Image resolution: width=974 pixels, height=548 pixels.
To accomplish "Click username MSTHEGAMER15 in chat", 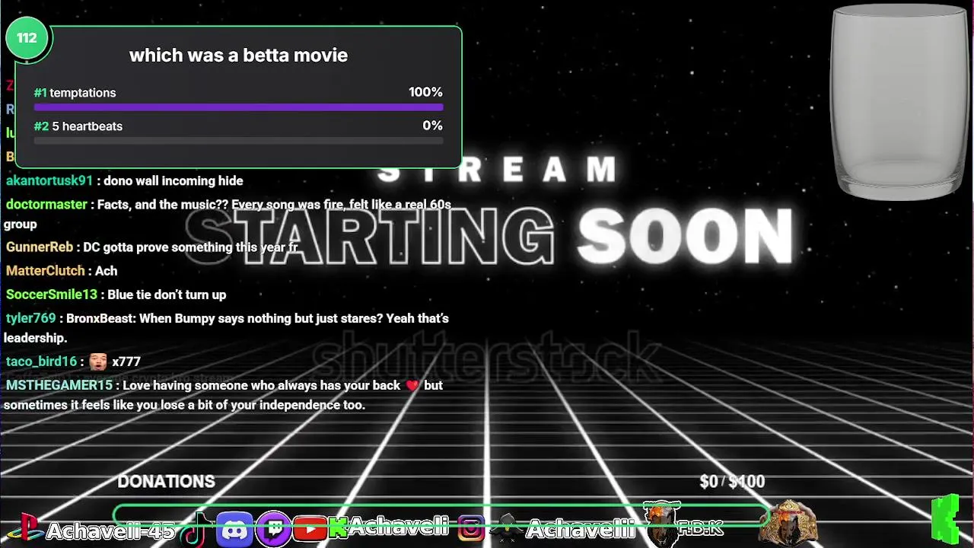I will point(59,386).
